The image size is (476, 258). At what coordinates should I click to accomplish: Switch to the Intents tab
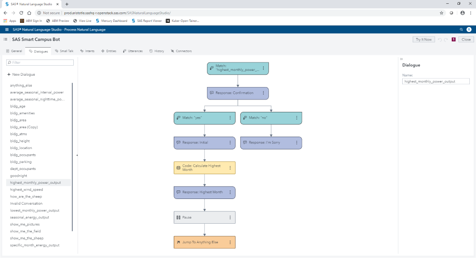tap(88, 51)
